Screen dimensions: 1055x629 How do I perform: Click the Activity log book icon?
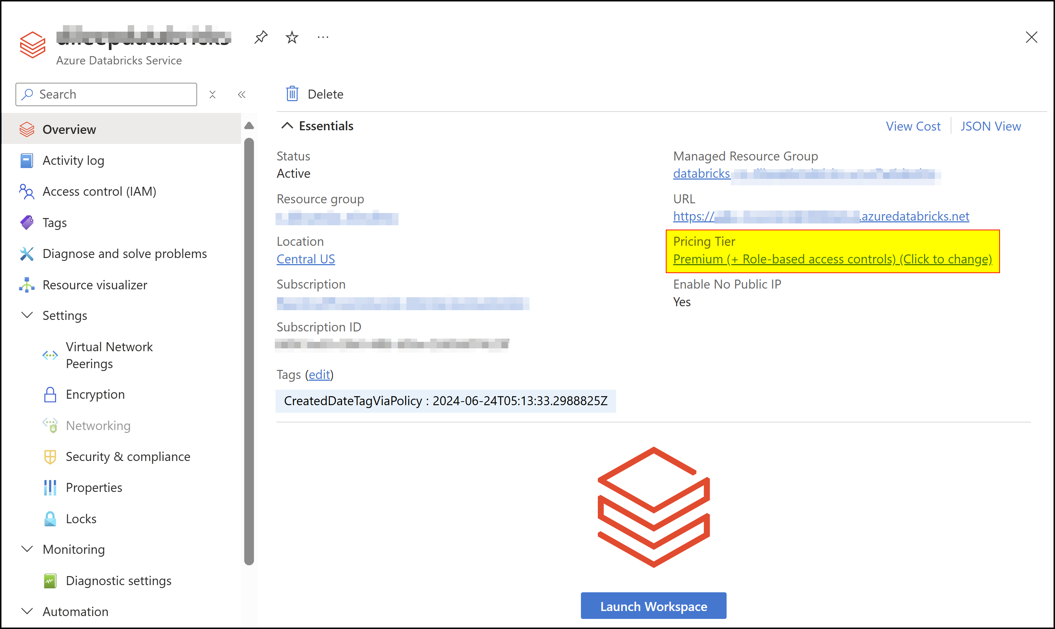[x=27, y=160]
